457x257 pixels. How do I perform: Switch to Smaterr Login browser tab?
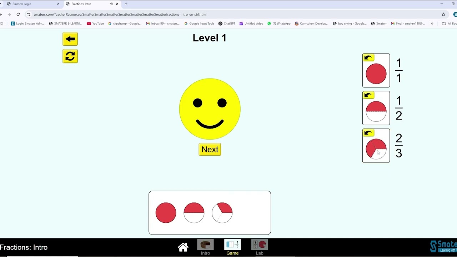(x=32, y=4)
